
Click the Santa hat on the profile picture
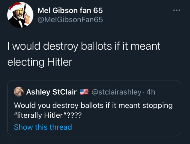(16, 6)
